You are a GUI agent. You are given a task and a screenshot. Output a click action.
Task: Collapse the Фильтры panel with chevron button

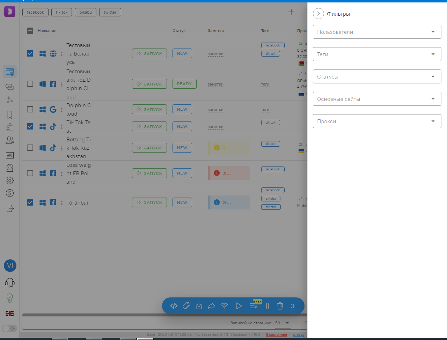click(318, 14)
